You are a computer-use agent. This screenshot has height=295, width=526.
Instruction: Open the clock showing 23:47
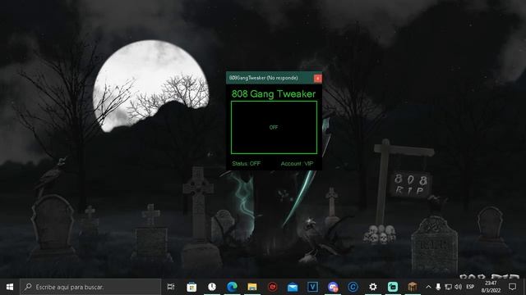coord(491,287)
